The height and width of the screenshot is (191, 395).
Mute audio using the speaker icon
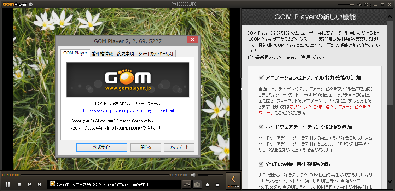(193, 175)
